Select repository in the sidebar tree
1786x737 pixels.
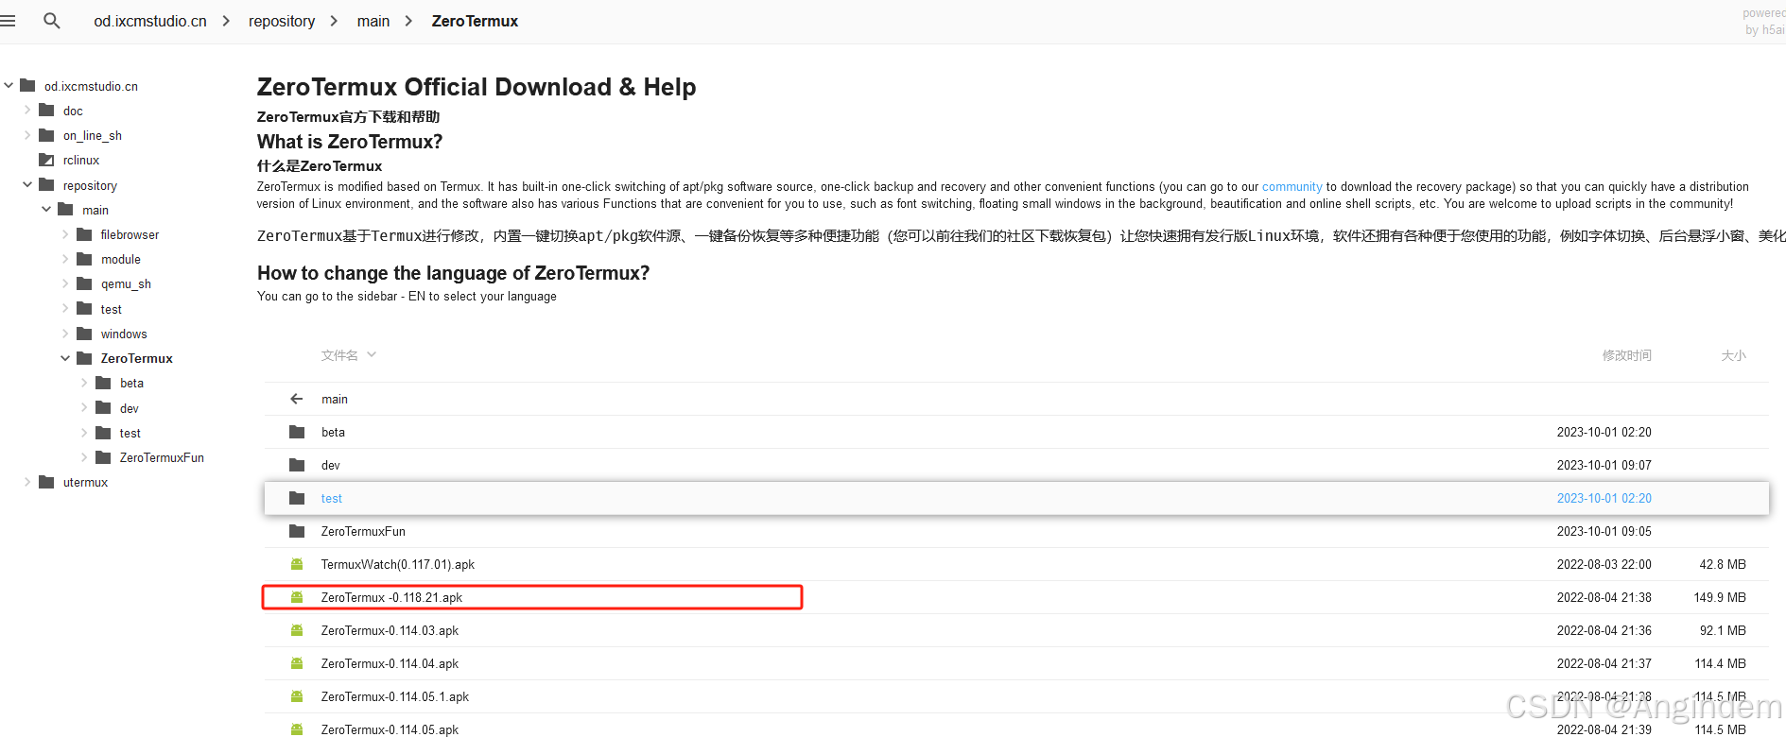[x=90, y=185]
